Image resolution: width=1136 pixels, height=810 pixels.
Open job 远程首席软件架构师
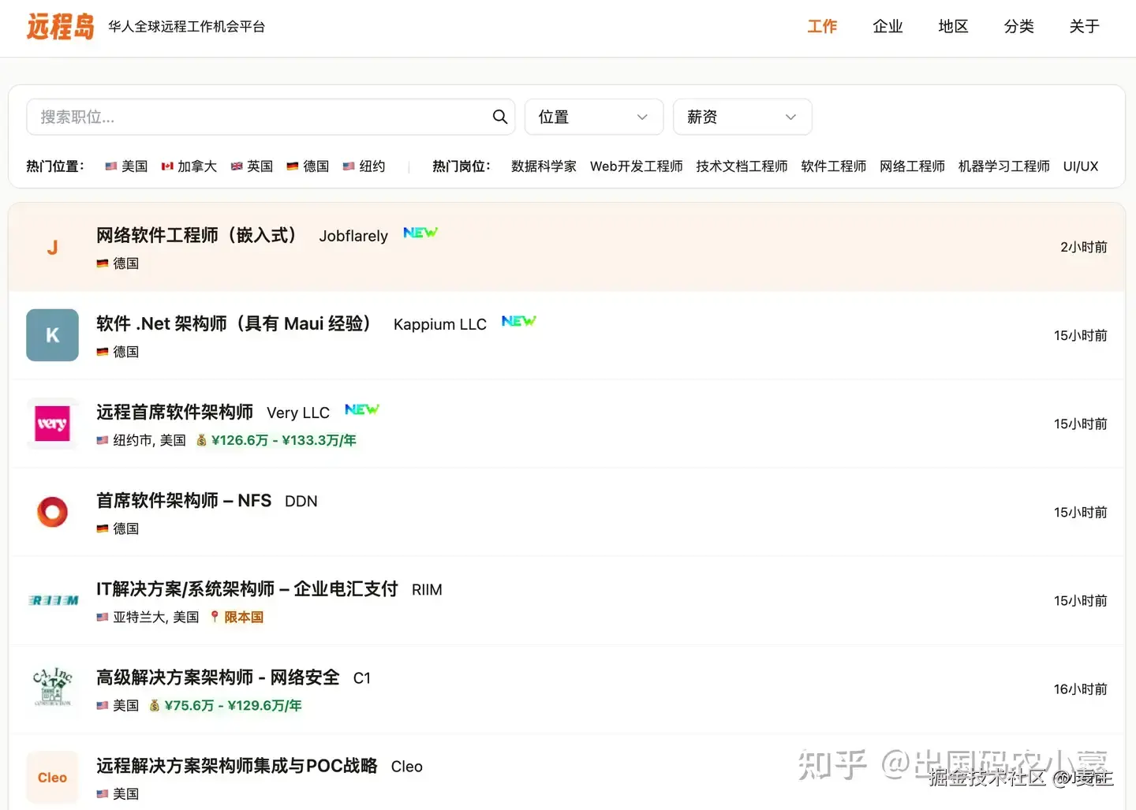coord(174,412)
